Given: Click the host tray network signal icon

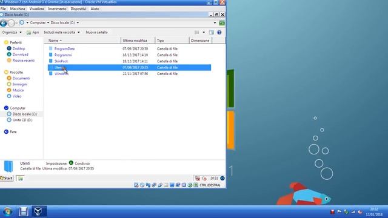Looking at the screenshot, I should coord(353,212).
